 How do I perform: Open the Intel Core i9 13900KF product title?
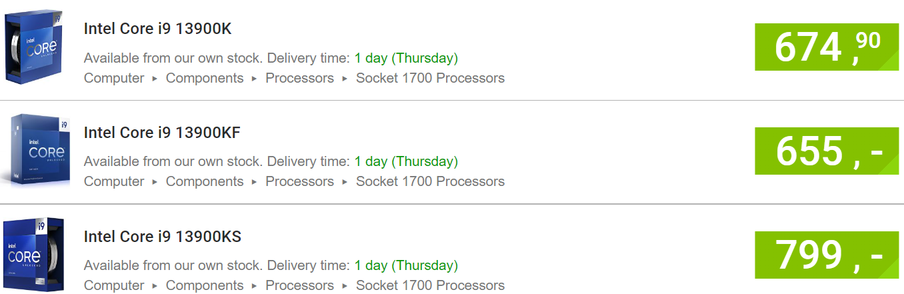click(162, 133)
